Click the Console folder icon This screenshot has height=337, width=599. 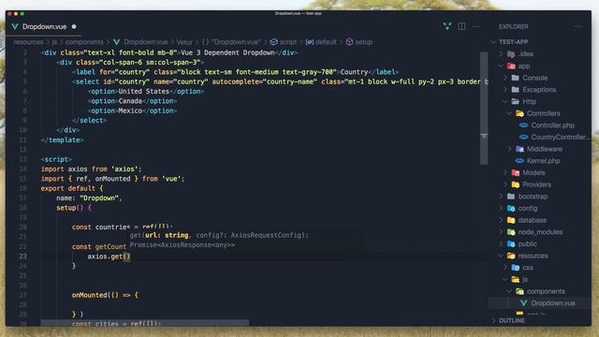515,78
